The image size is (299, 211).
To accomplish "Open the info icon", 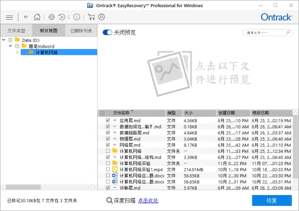I will coord(77,17).
